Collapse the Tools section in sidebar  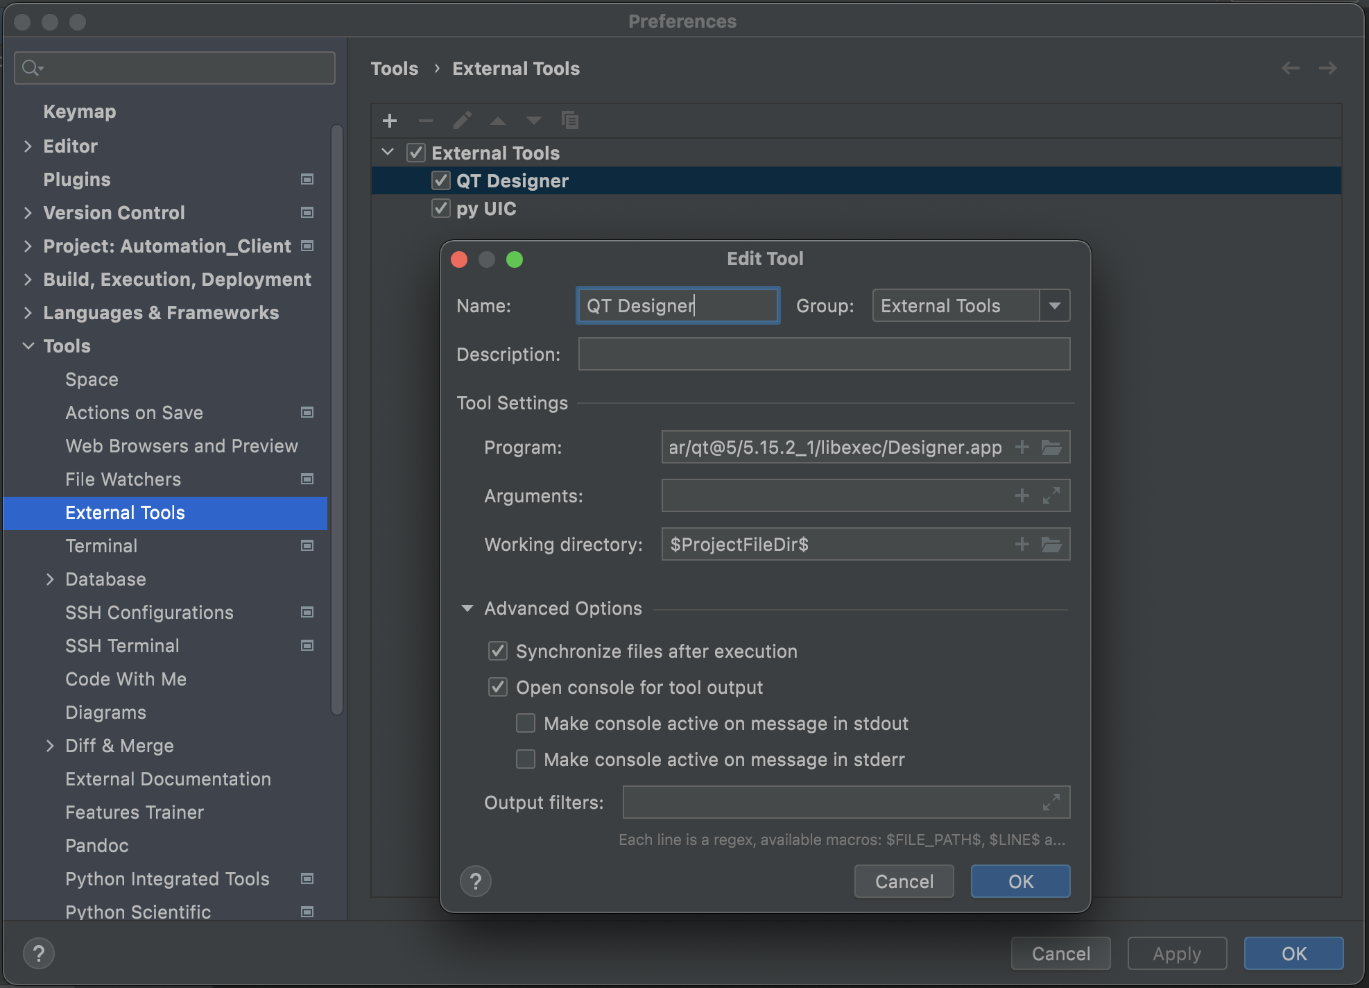click(x=28, y=346)
